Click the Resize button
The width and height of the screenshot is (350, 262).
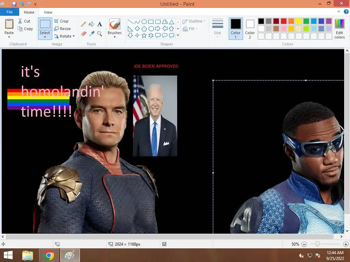pyautogui.click(x=63, y=29)
